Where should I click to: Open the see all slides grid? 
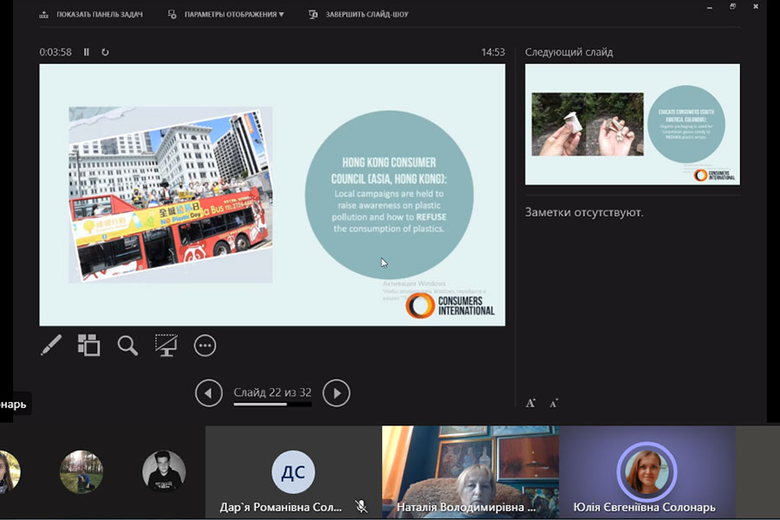(88, 346)
